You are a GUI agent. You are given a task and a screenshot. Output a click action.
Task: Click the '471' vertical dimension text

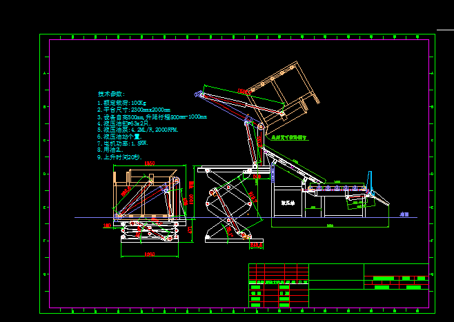190,230
